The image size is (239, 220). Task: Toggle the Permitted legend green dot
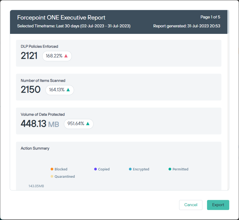click(170, 169)
